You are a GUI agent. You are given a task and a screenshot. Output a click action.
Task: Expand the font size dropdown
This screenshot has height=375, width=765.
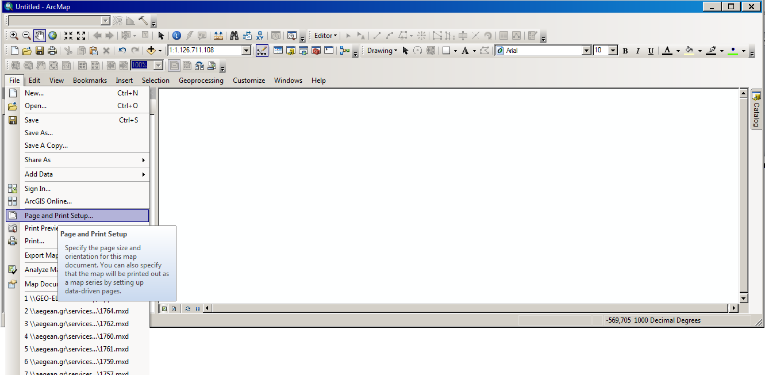pyautogui.click(x=613, y=51)
